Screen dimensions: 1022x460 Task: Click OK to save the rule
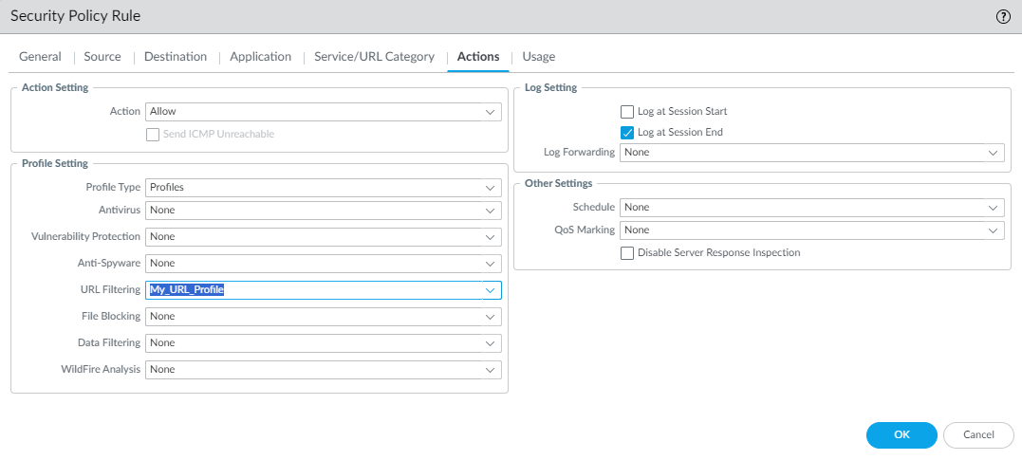click(x=901, y=434)
